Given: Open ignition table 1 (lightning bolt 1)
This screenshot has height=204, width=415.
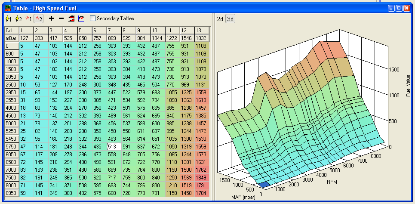Looking at the screenshot, I should 9,19.
